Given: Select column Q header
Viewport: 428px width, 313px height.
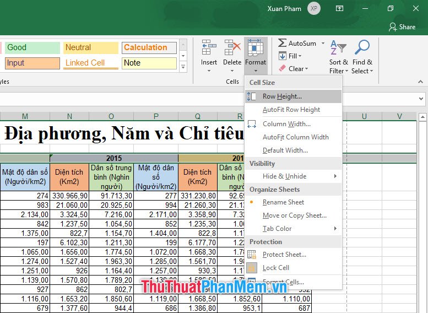Looking at the screenshot, I should coord(198,116).
